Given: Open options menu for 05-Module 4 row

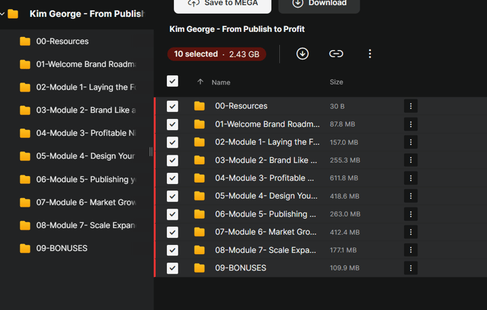Looking at the screenshot, I should click(x=410, y=196).
